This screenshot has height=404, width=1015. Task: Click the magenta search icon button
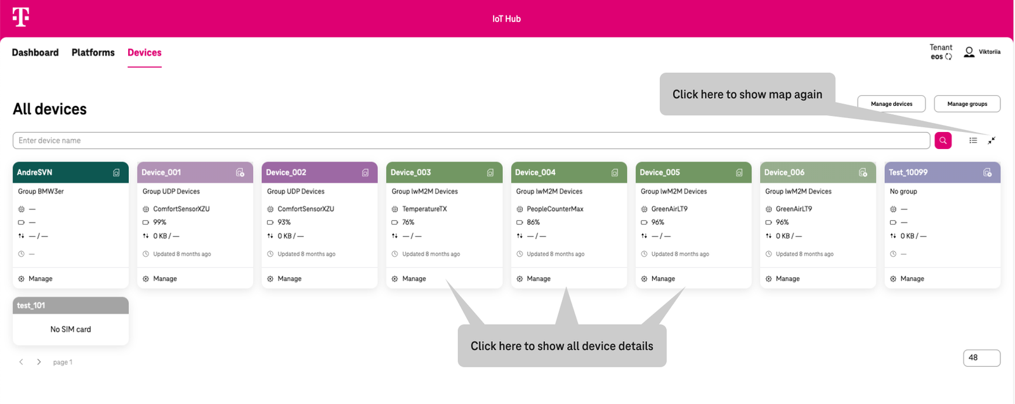pyautogui.click(x=943, y=141)
